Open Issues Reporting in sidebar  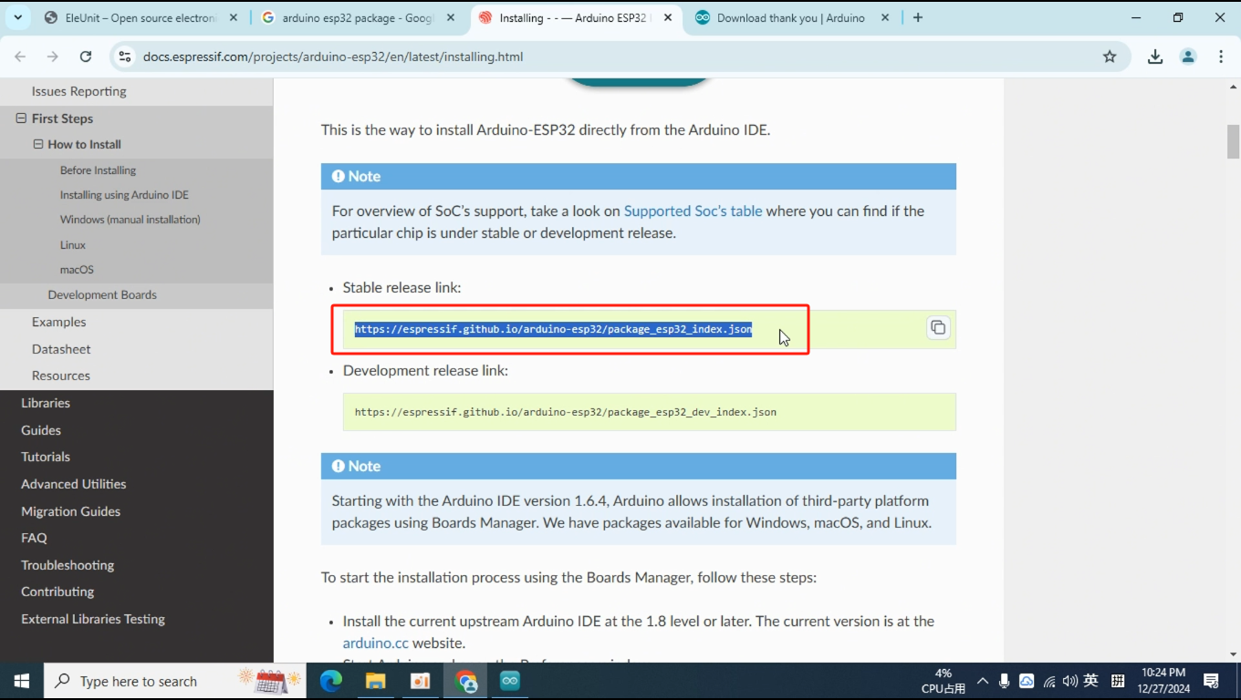click(x=78, y=91)
